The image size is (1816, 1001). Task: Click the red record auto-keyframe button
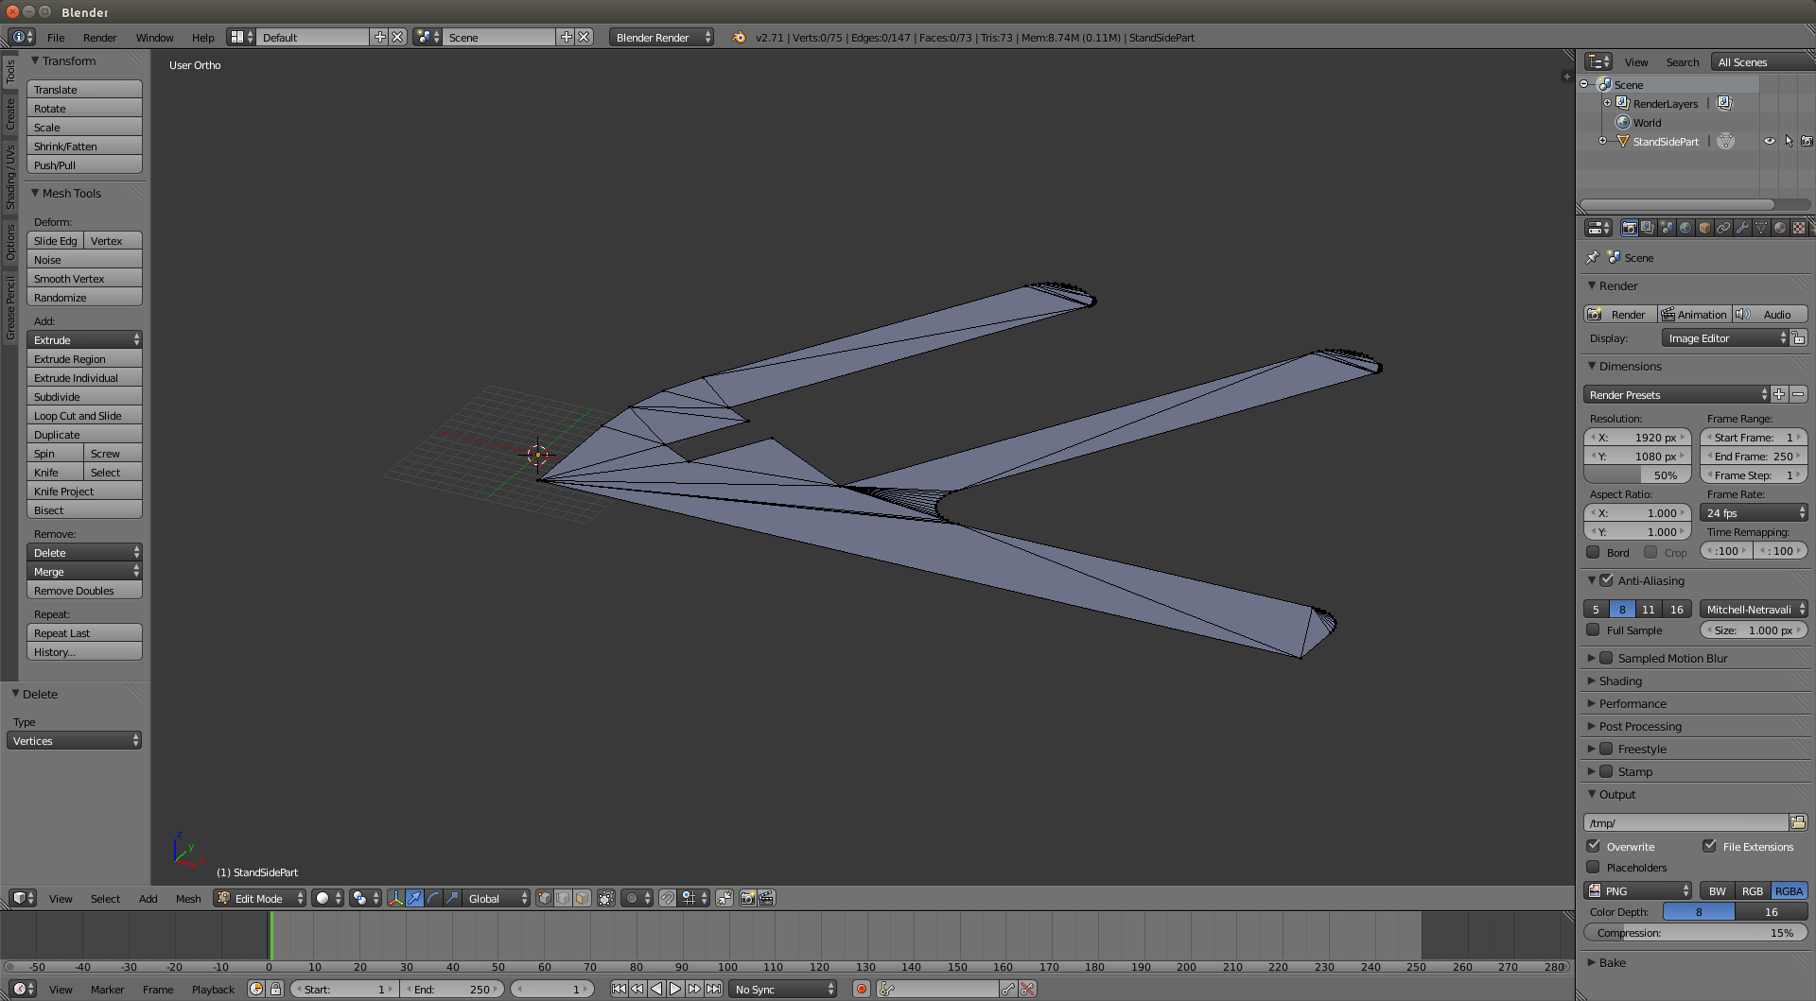tap(862, 989)
